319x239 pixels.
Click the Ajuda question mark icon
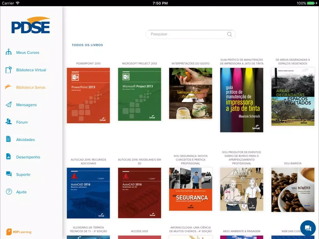(x=9, y=192)
